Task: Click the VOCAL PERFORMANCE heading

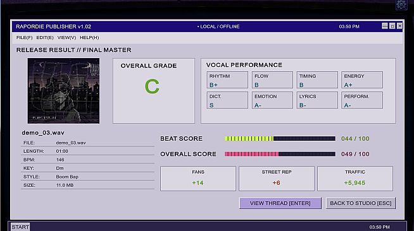Action: tap(244, 65)
